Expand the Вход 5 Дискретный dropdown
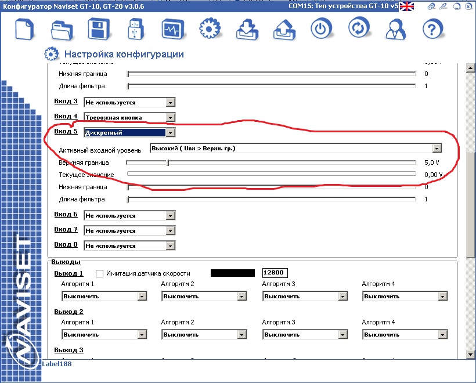The image size is (476, 383). (x=170, y=133)
